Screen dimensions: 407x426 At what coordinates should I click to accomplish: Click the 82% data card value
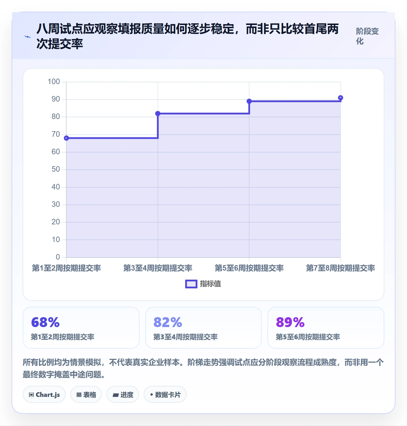168,322
